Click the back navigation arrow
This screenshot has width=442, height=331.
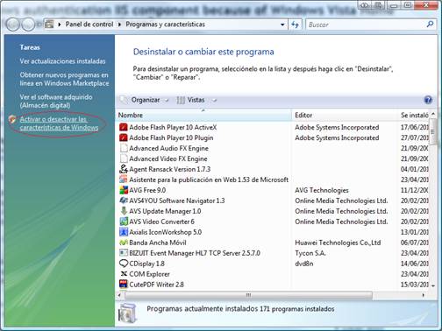point(12,25)
